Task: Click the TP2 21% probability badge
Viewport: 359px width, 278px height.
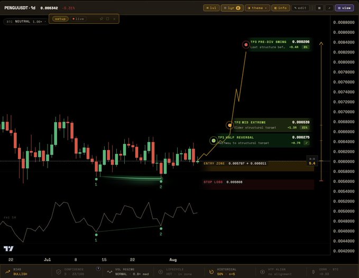Action: point(305,127)
